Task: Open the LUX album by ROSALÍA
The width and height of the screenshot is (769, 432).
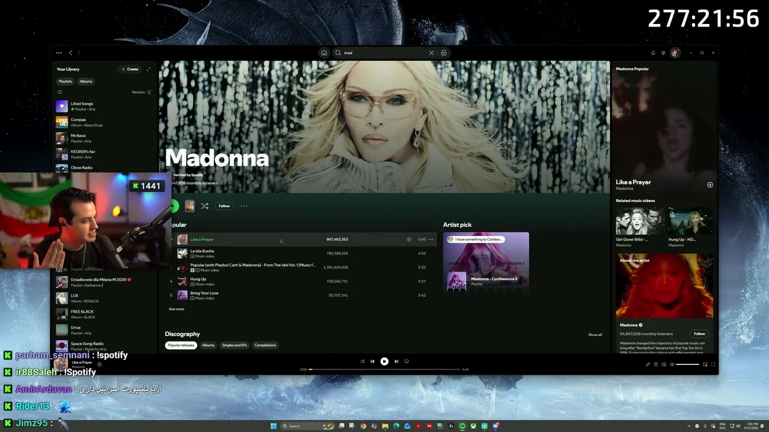Action: click(x=105, y=298)
